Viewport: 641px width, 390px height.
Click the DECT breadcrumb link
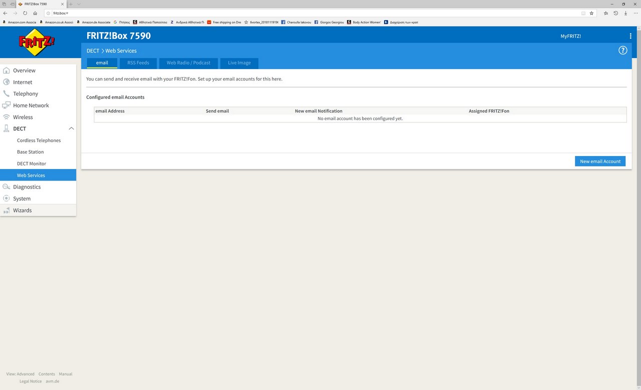[93, 50]
